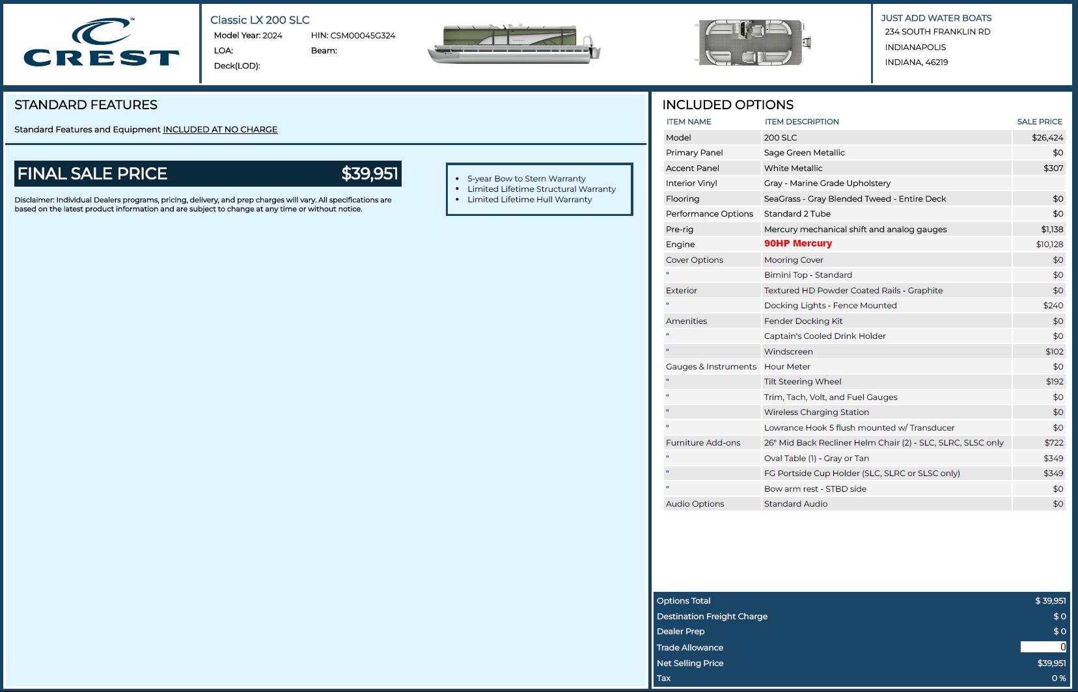Screen dimensions: 1078x692
Task: Select the Classic LX 200 SLC title
Action: click(x=260, y=20)
